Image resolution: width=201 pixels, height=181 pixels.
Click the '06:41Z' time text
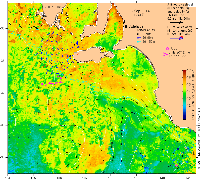point(138,15)
